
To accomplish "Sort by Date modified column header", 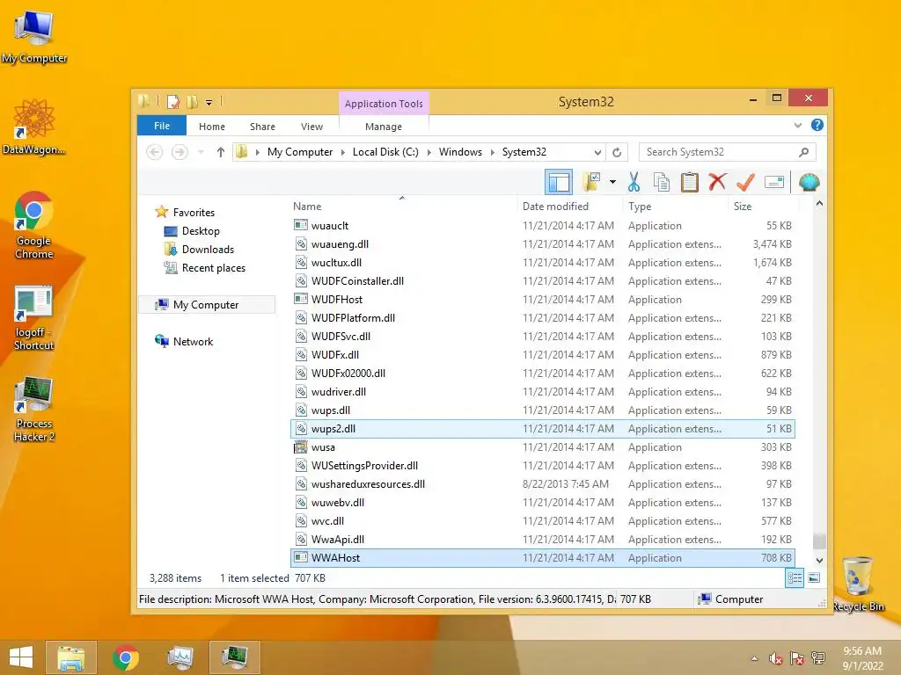I will coord(569,206).
